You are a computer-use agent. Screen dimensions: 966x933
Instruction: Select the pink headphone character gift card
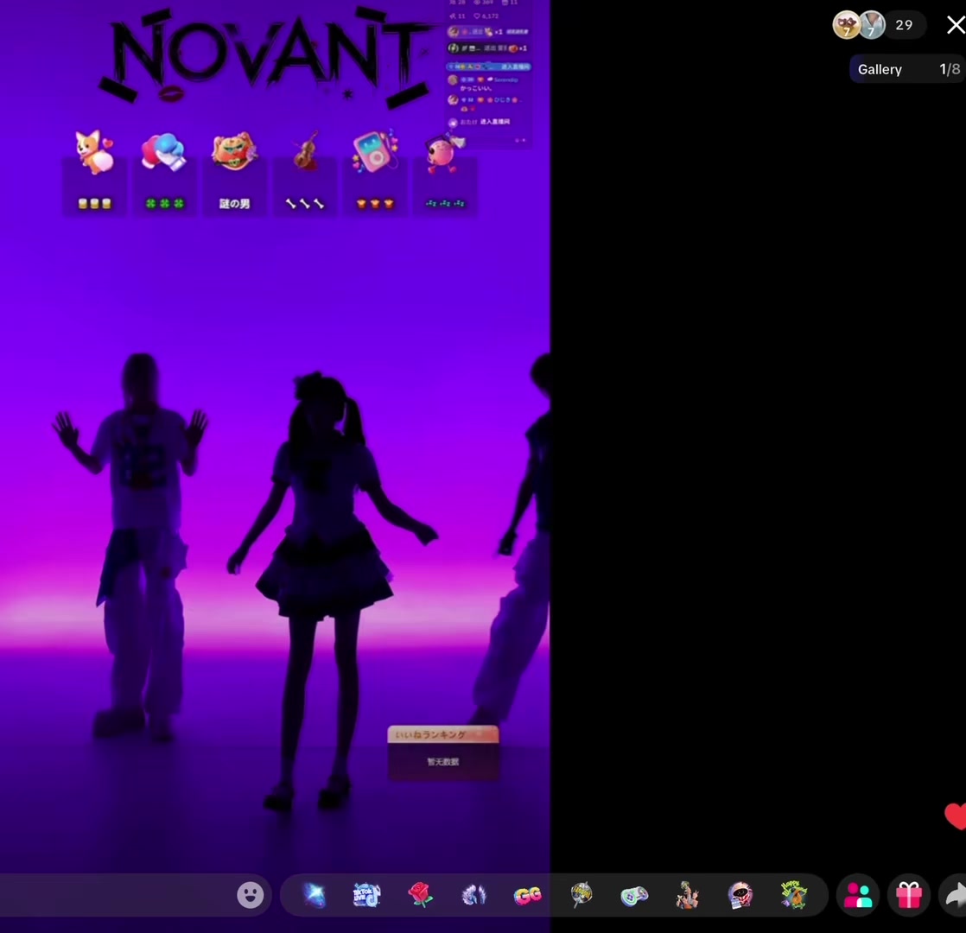tap(445, 173)
